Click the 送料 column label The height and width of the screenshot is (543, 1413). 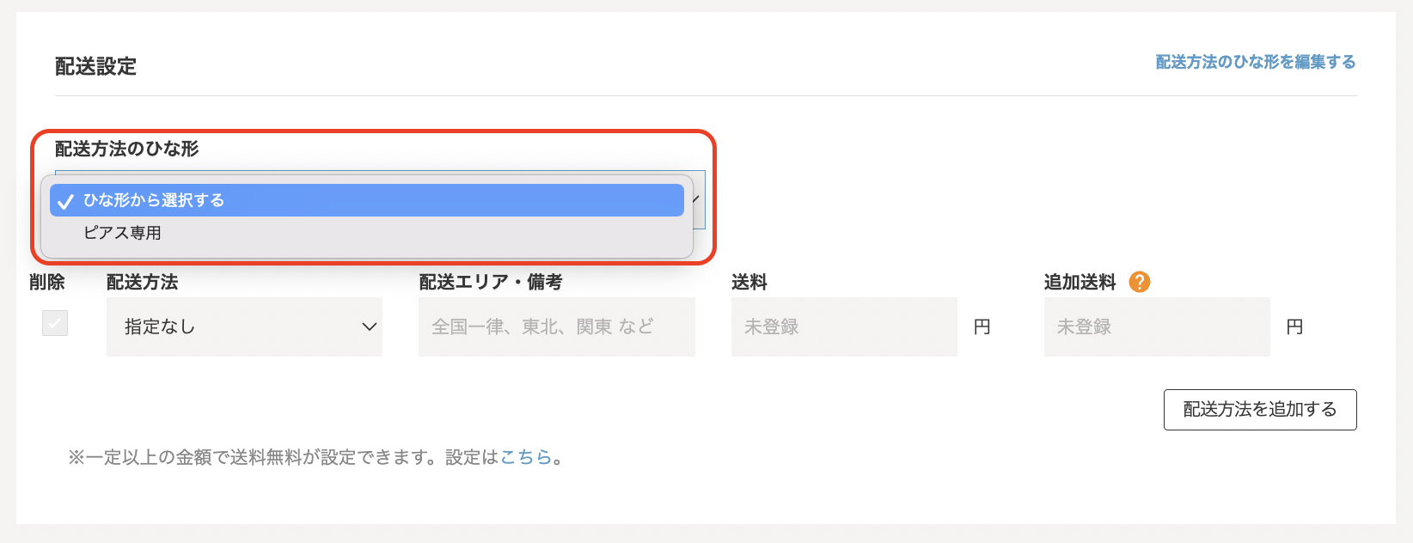pyautogui.click(x=749, y=282)
